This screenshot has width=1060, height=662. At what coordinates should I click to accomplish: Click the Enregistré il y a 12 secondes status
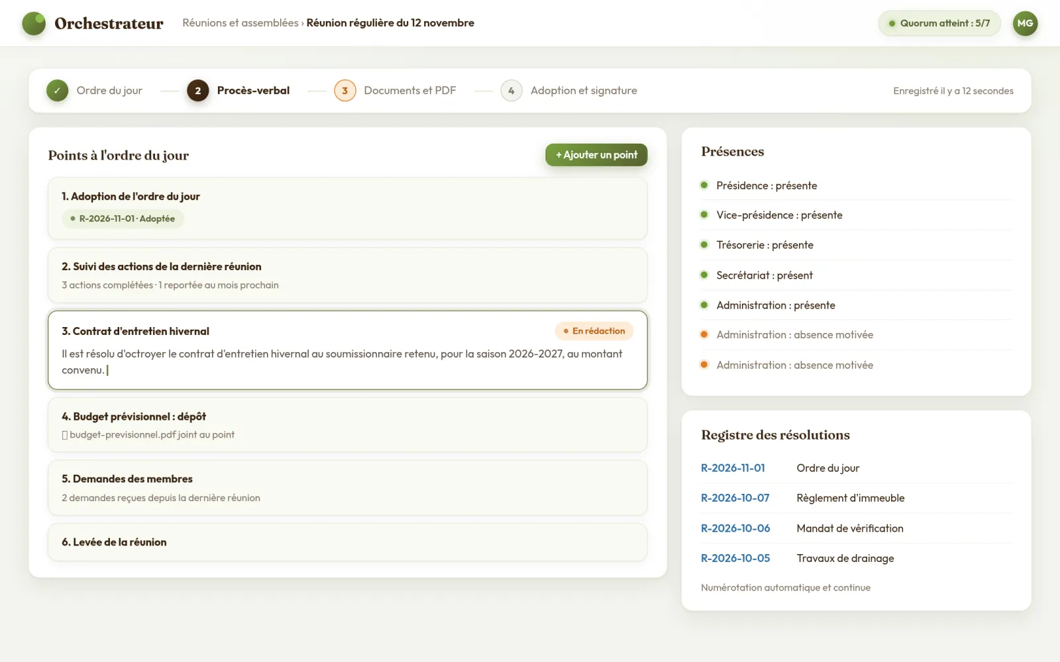(953, 91)
